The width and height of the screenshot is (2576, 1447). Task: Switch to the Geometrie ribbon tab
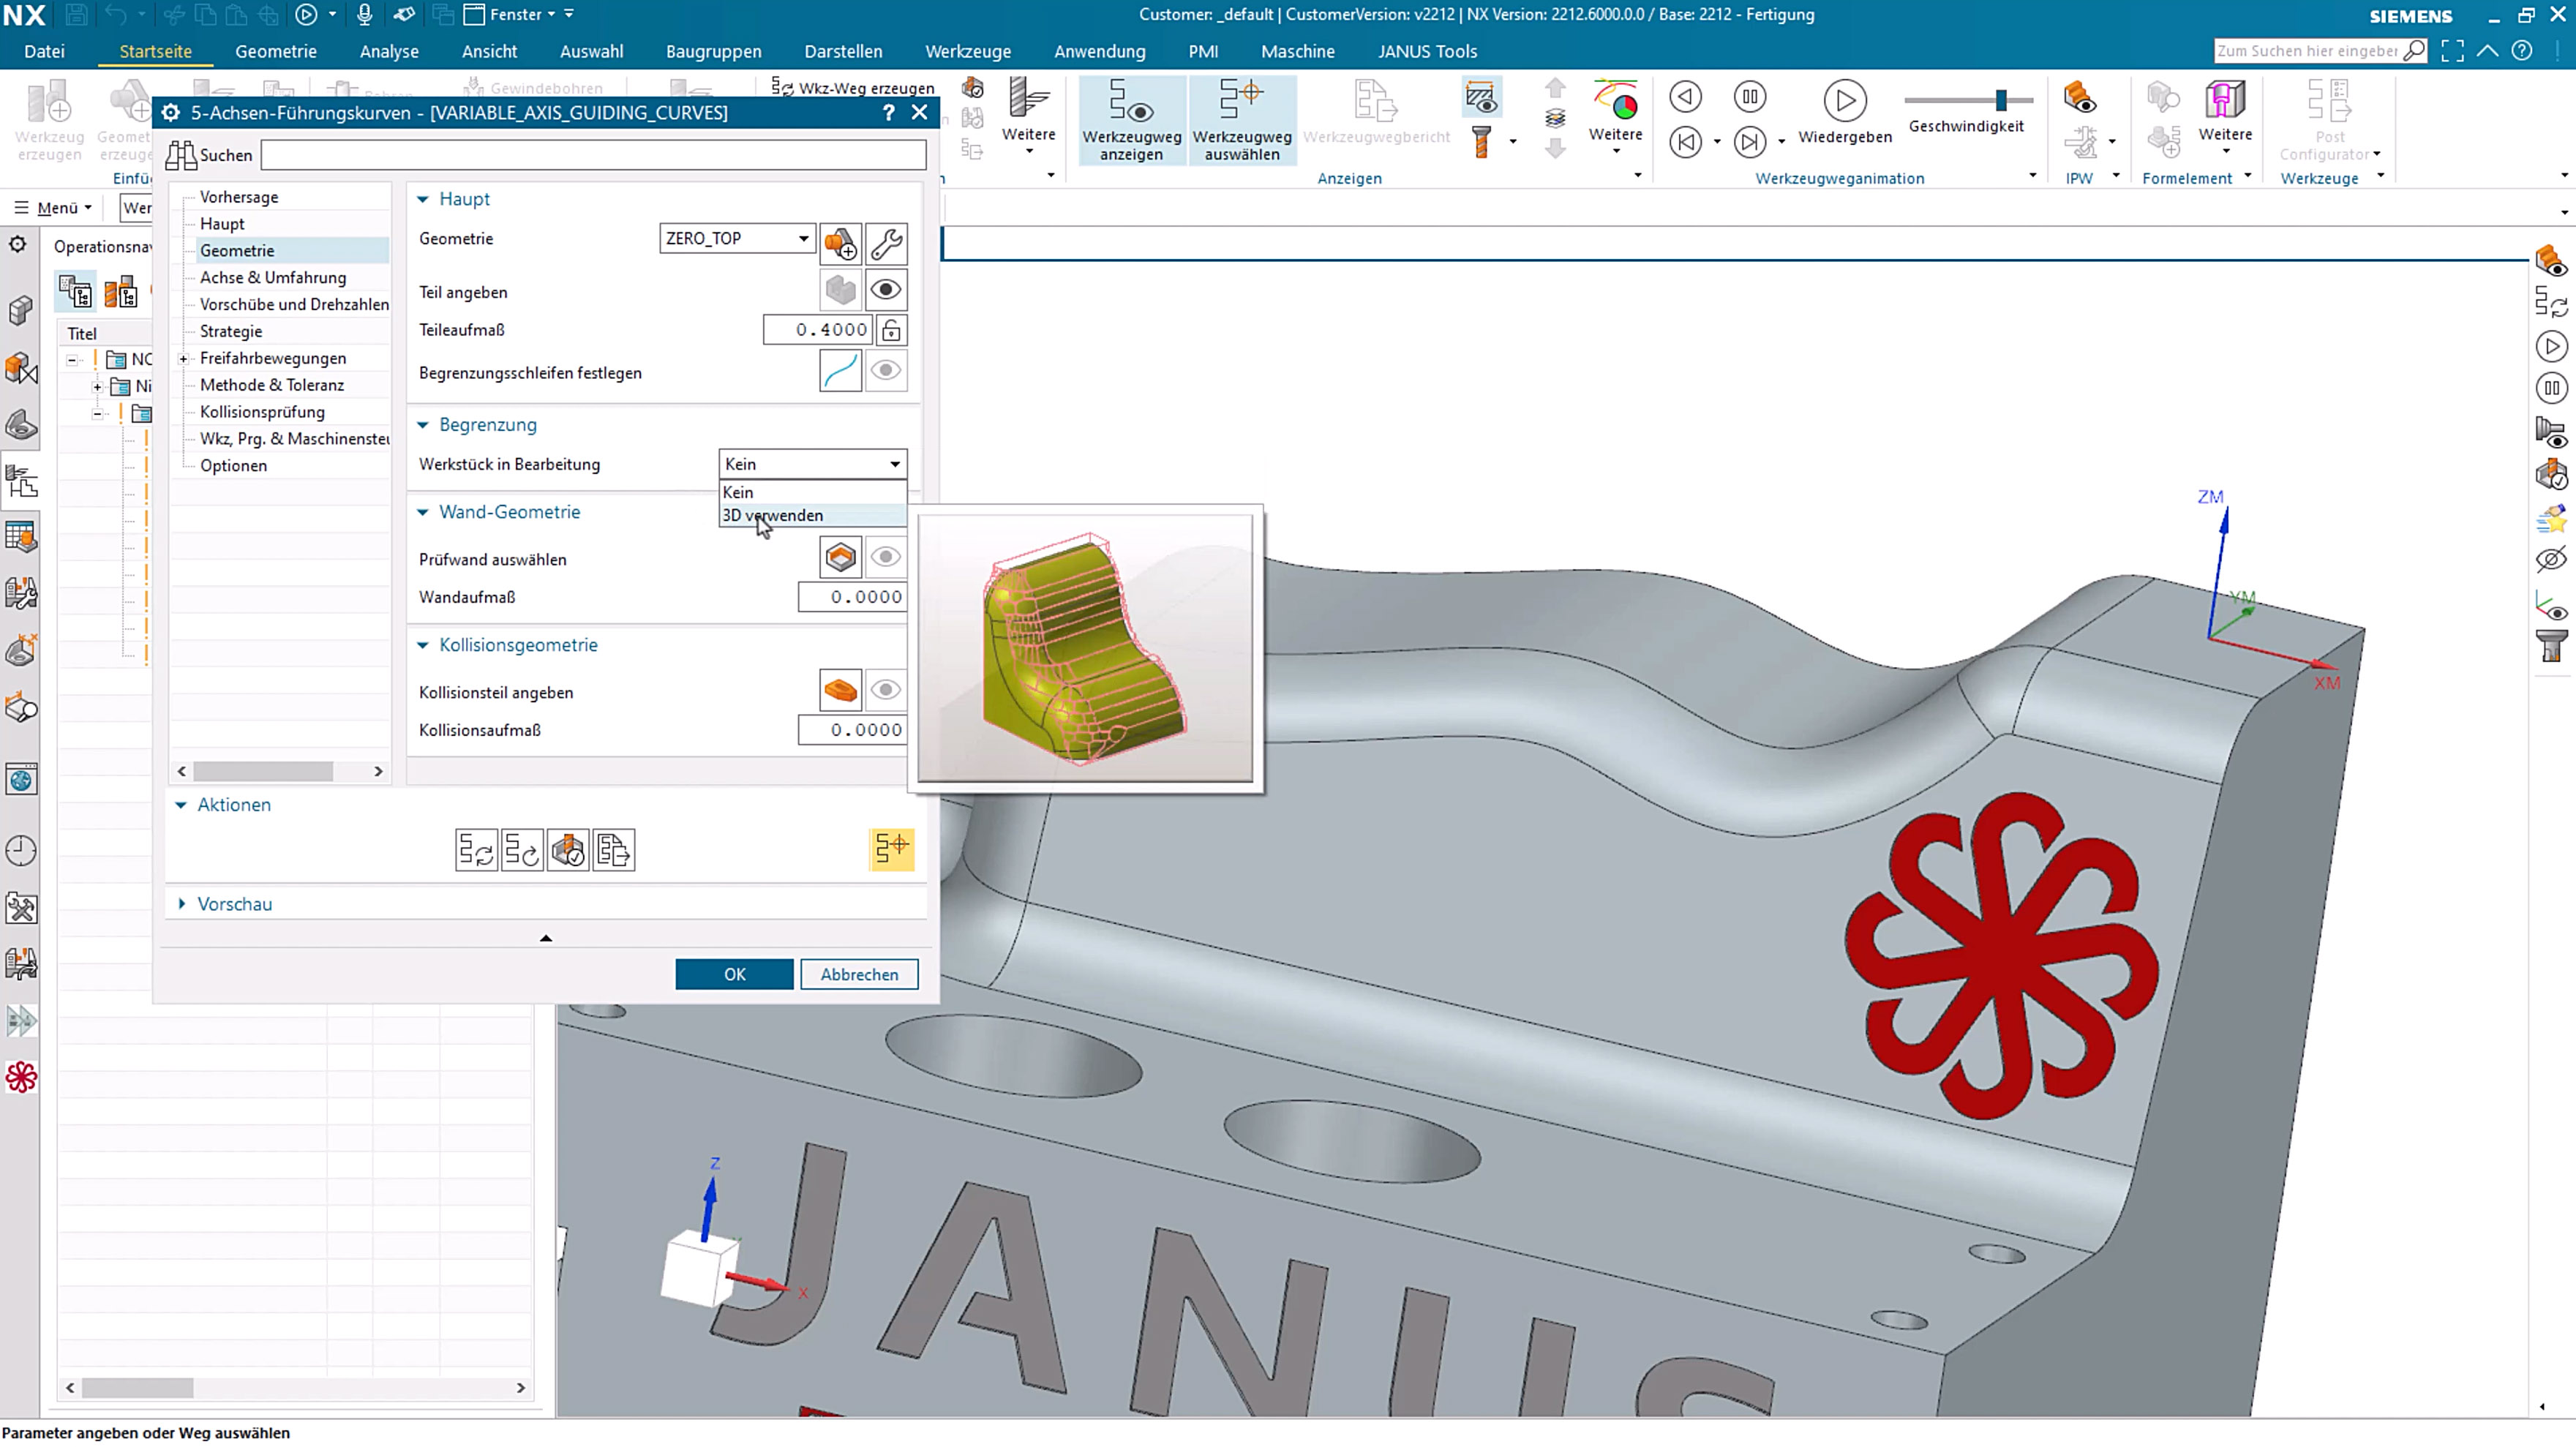click(x=276, y=51)
